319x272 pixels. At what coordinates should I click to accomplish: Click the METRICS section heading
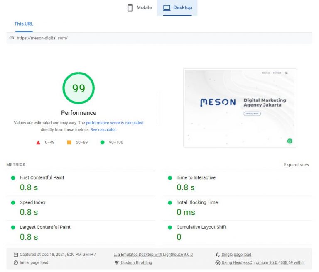coord(16,165)
